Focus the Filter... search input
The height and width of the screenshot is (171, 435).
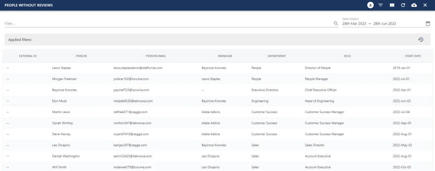[x=169, y=24]
